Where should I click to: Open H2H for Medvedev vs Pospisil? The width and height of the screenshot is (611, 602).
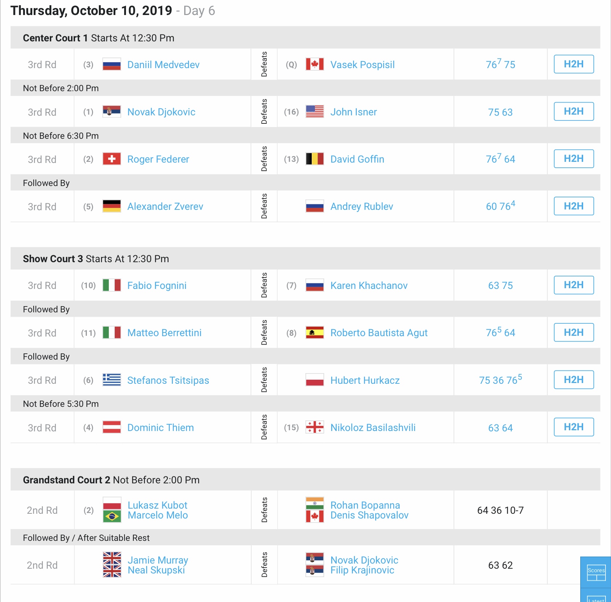pyautogui.click(x=574, y=64)
